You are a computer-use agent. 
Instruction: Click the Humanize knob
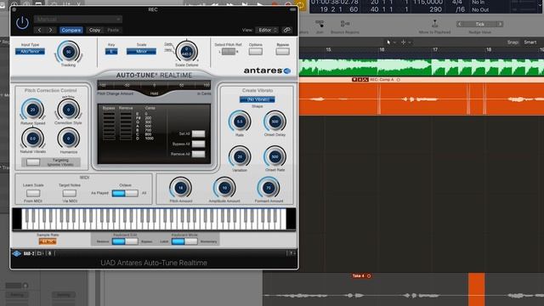(x=68, y=138)
